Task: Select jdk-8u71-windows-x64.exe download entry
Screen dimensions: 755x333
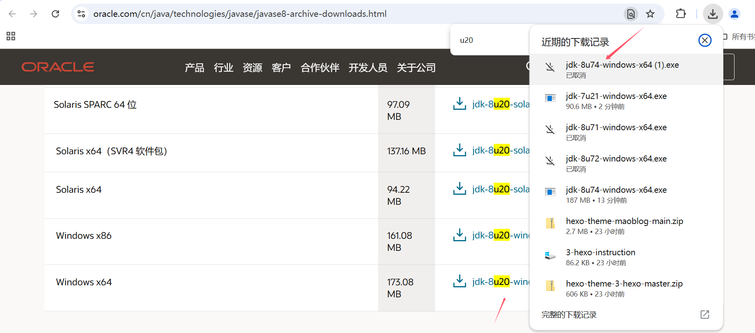Action: coord(626,132)
